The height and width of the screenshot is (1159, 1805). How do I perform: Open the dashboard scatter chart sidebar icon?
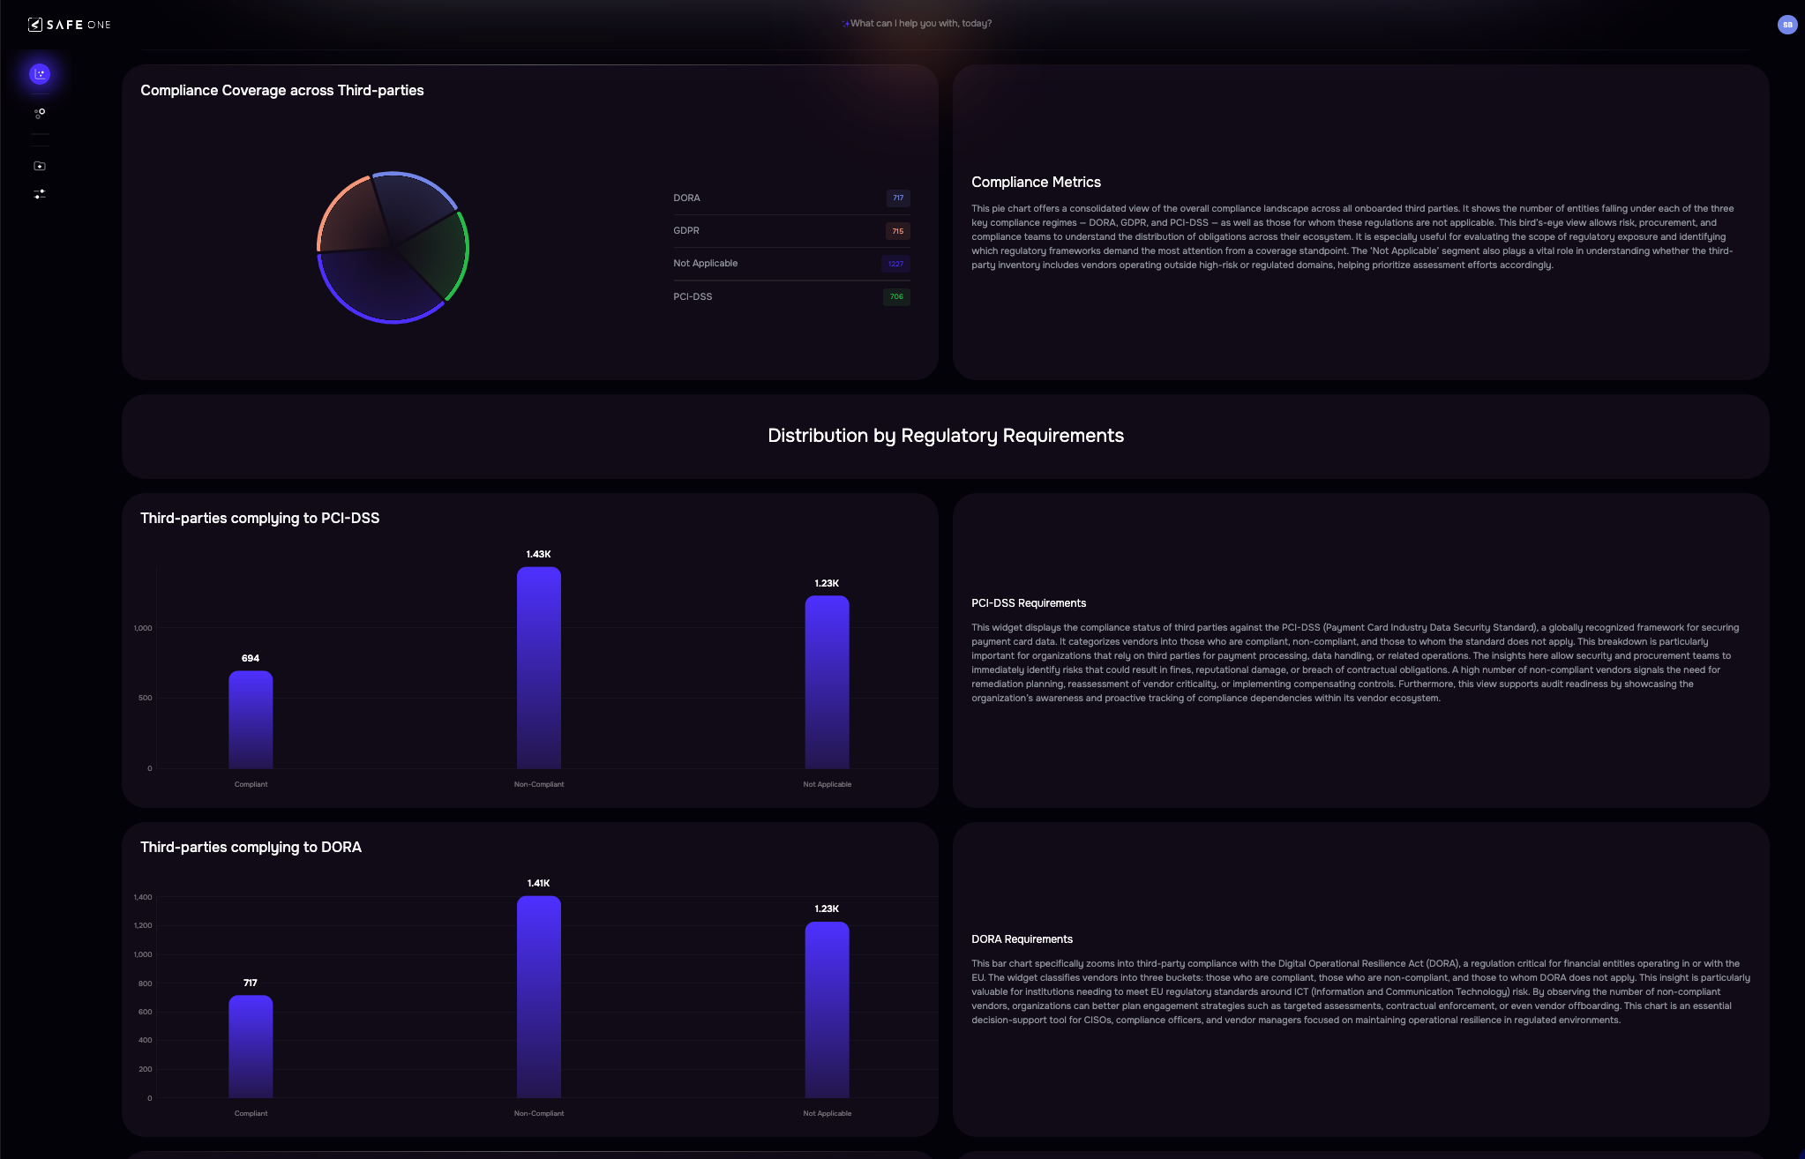[40, 74]
